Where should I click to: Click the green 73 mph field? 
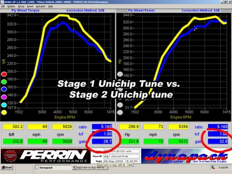pos(154,141)
